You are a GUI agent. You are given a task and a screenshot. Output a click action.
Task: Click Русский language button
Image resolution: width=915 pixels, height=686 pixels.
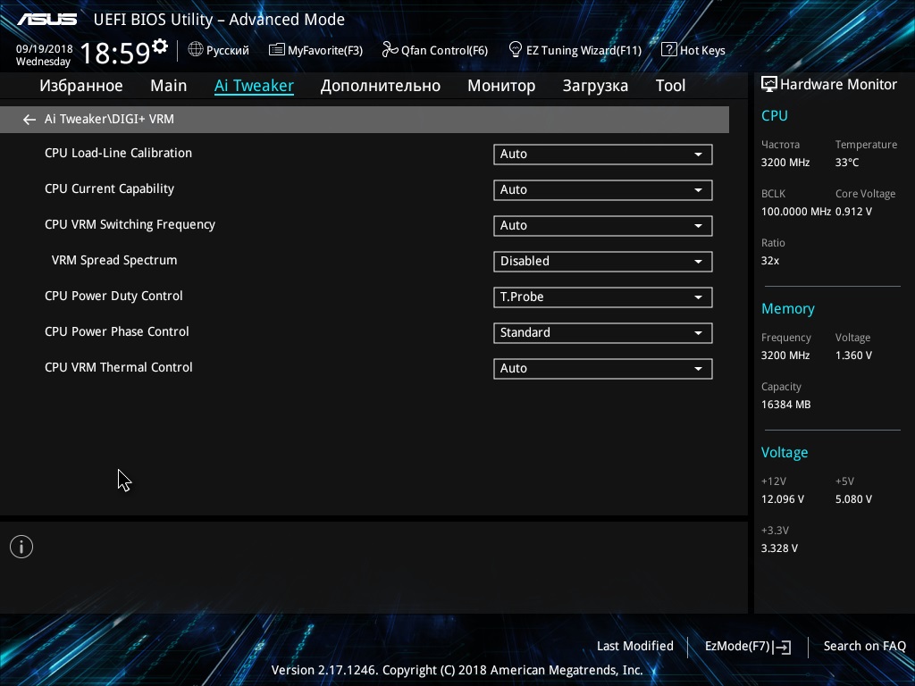pos(218,50)
